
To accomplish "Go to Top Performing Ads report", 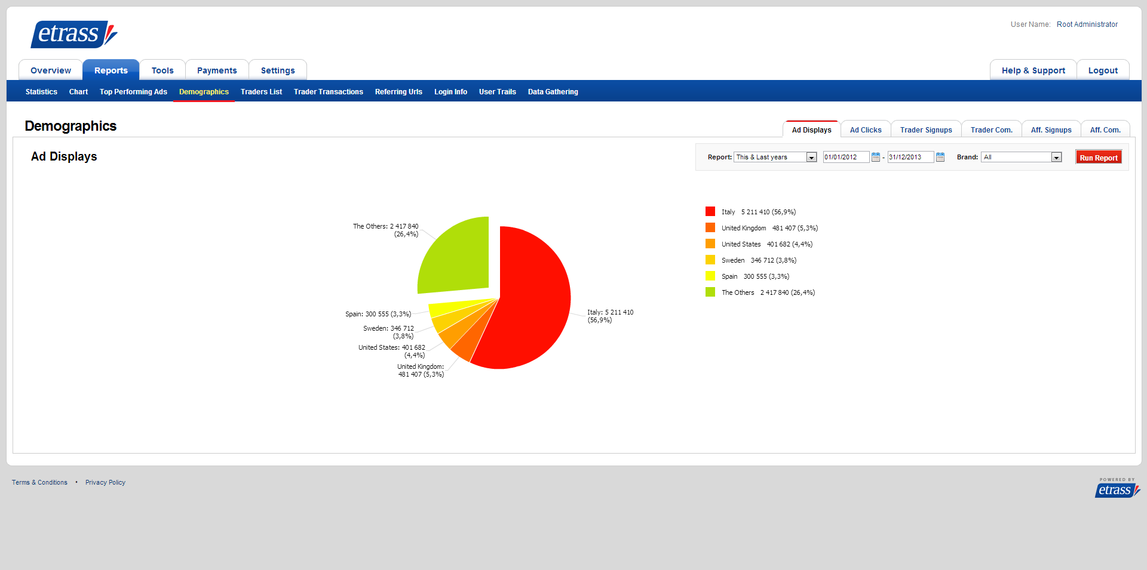I will pyautogui.click(x=133, y=92).
